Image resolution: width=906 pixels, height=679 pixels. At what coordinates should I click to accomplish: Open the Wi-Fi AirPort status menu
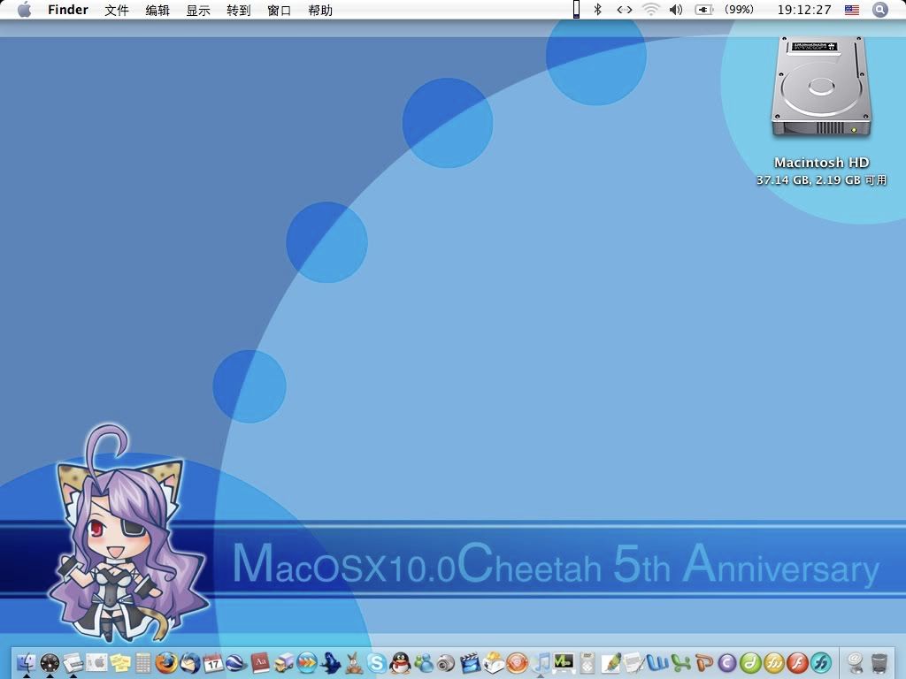(650, 10)
